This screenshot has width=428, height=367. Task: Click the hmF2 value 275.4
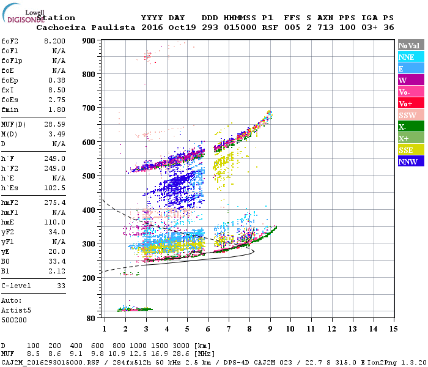pyautogui.click(x=54, y=202)
